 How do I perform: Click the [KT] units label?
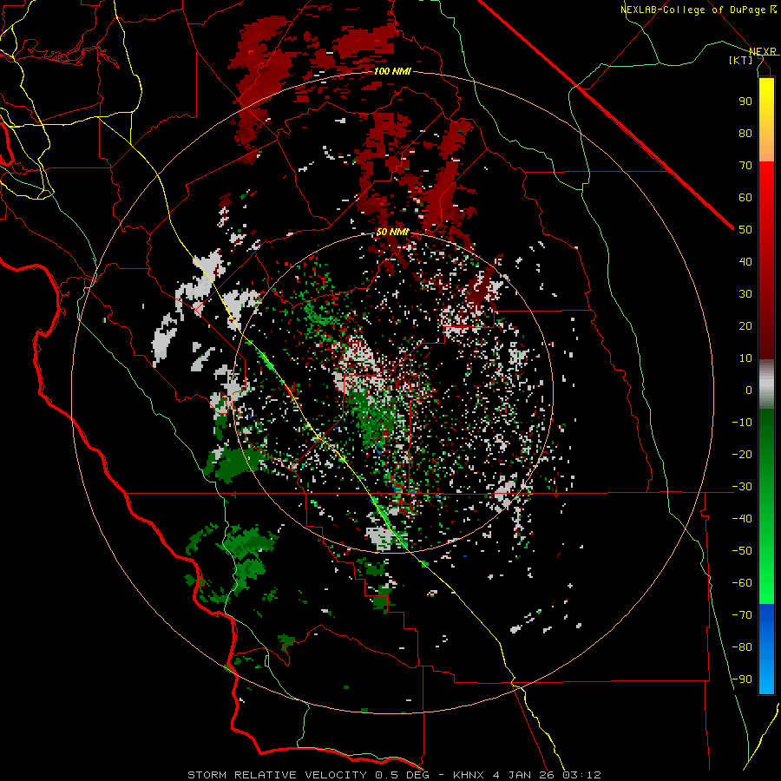(740, 60)
